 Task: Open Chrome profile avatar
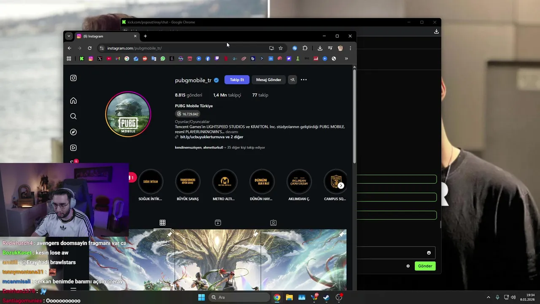(x=340, y=48)
